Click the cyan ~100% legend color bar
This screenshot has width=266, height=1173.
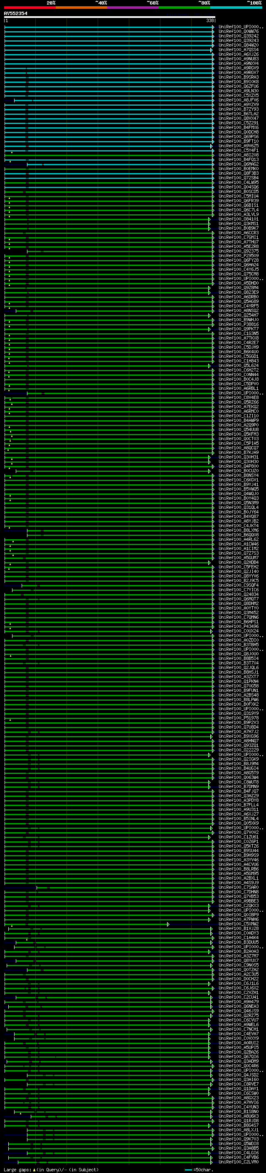coord(236,7)
